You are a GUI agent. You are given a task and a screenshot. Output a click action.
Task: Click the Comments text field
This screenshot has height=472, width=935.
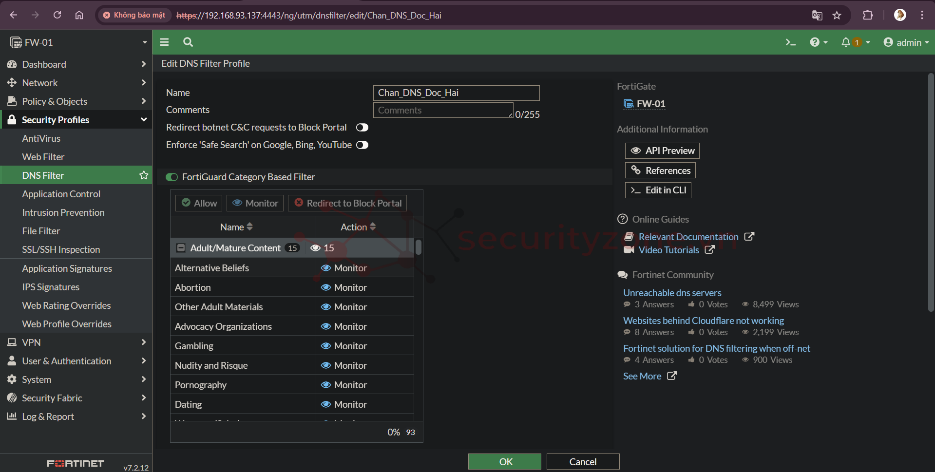click(442, 110)
